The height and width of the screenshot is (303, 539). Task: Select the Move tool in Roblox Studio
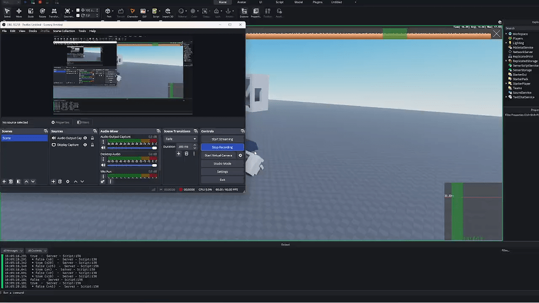[x=19, y=13]
